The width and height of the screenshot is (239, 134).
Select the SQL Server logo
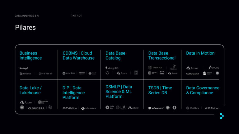click(174, 67)
